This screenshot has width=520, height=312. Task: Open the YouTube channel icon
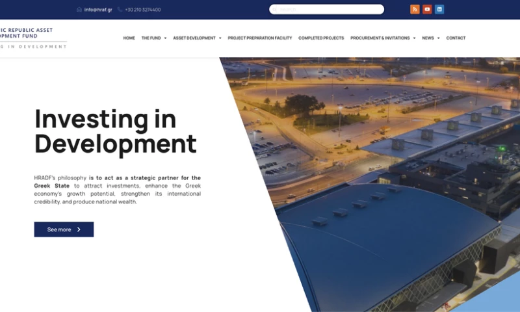(427, 9)
